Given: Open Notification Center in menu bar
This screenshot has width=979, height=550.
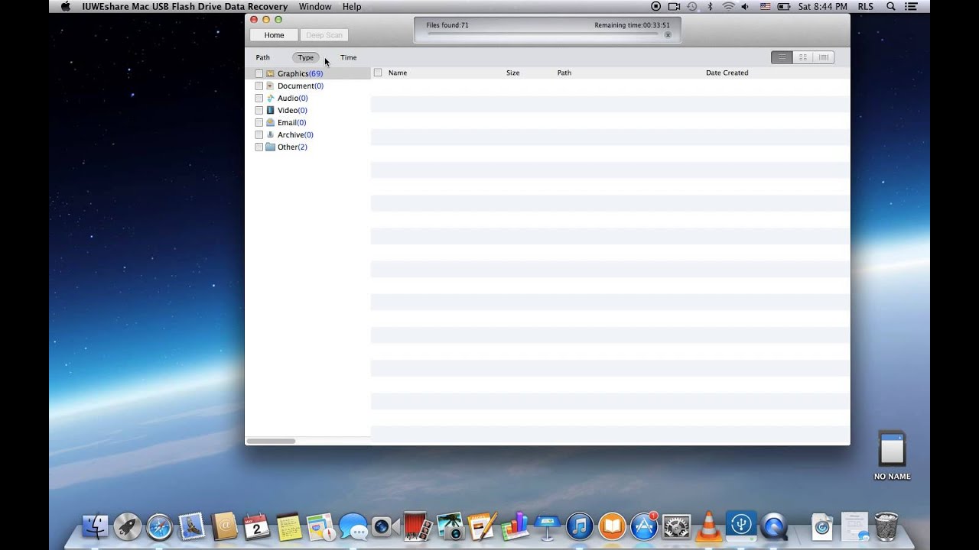Looking at the screenshot, I should pos(912,6).
